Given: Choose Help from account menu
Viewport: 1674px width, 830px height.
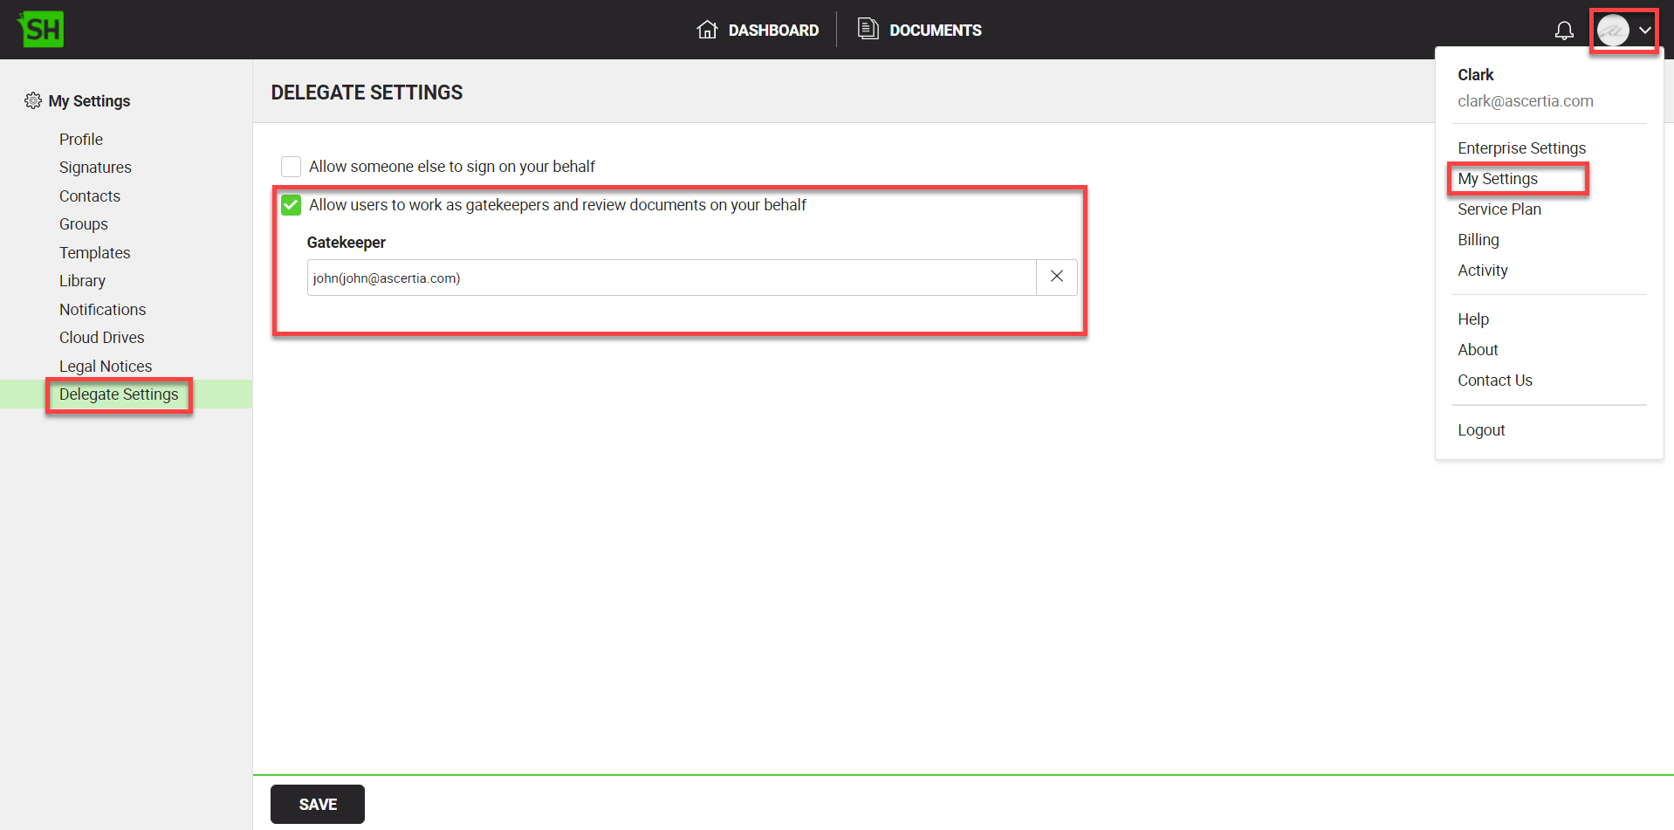Looking at the screenshot, I should click(x=1473, y=319).
